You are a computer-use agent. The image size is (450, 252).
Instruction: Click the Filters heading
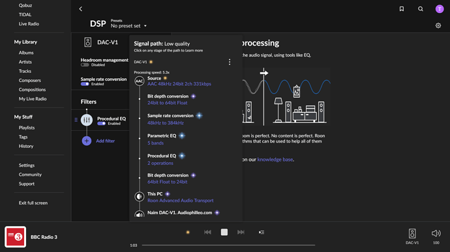(89, 102)
